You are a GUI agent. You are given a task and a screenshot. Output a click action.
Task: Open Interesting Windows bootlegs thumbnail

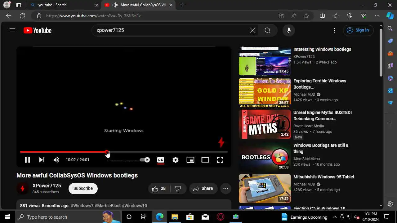[x=265, y=61]
